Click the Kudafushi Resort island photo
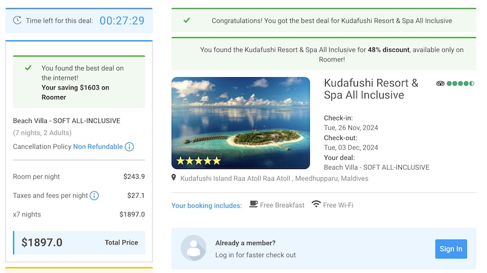The width and height of the screenshot is (487, 273). pos(240,123)
